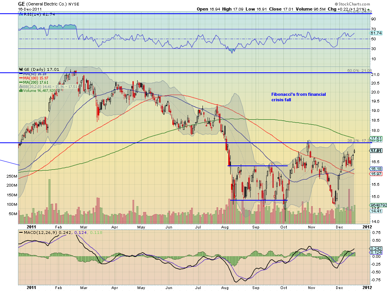Click the red 15.97 price tag on the right axis
Image resolution: width=387 pixels, height=291 pixels.
(376, 174)
